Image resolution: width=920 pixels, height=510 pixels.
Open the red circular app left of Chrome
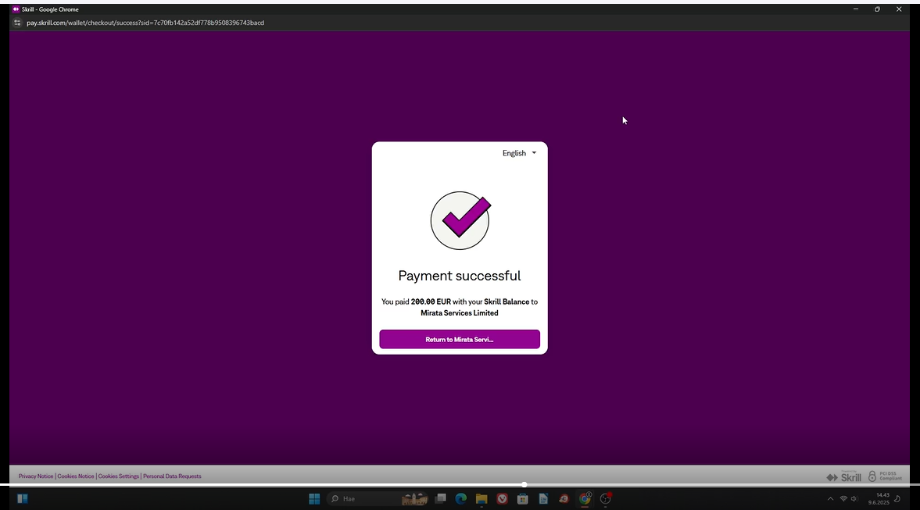click(564, 499)
